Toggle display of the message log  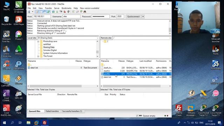[37, 12]
